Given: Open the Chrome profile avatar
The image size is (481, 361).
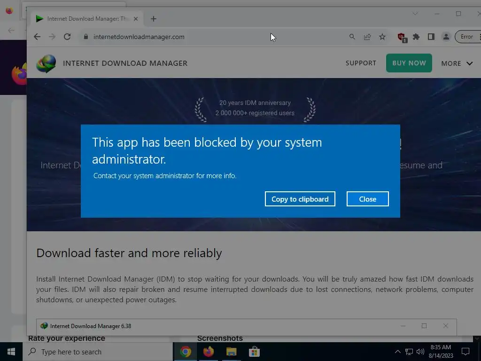Looking at the screenshot, I should click(x=446, y=37).
